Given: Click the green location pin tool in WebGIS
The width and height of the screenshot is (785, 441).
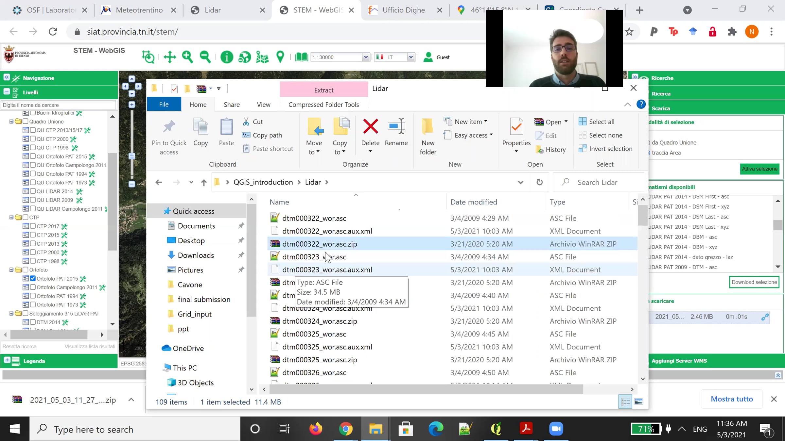Looking at the screenshot, I should [x=280, y=57].
